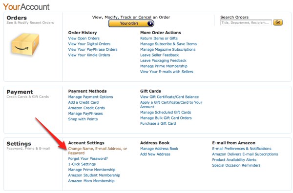Click the Go button beside Search Orders

click(x=278, y=22)
